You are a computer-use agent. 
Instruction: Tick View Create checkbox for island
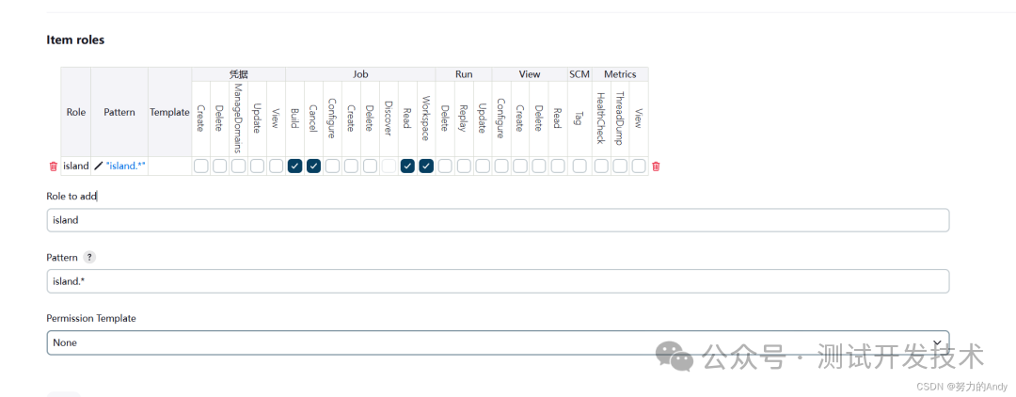tap(520, 166)
